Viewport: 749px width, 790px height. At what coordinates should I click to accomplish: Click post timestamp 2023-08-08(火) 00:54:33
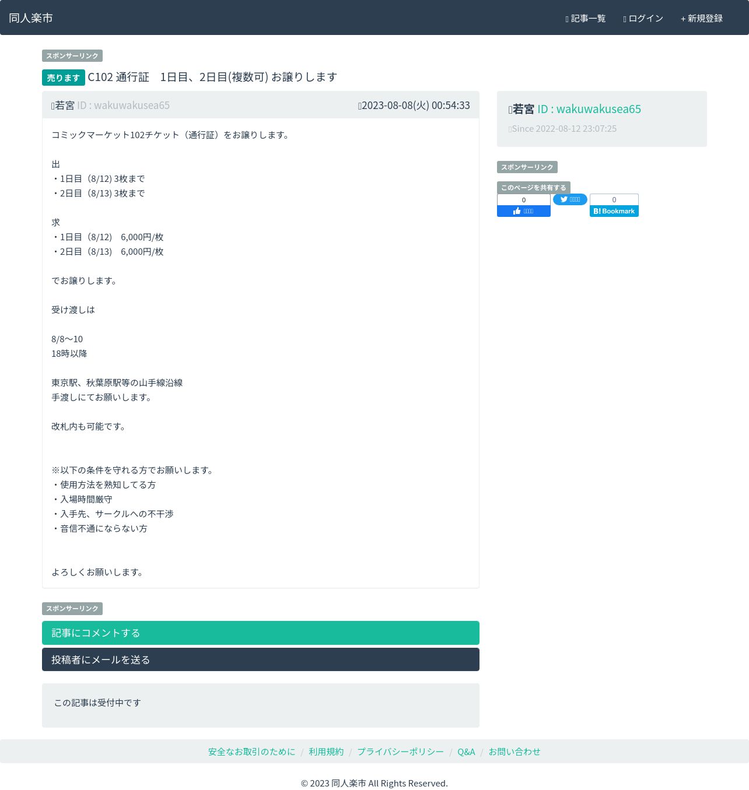[x=414, y=106]
